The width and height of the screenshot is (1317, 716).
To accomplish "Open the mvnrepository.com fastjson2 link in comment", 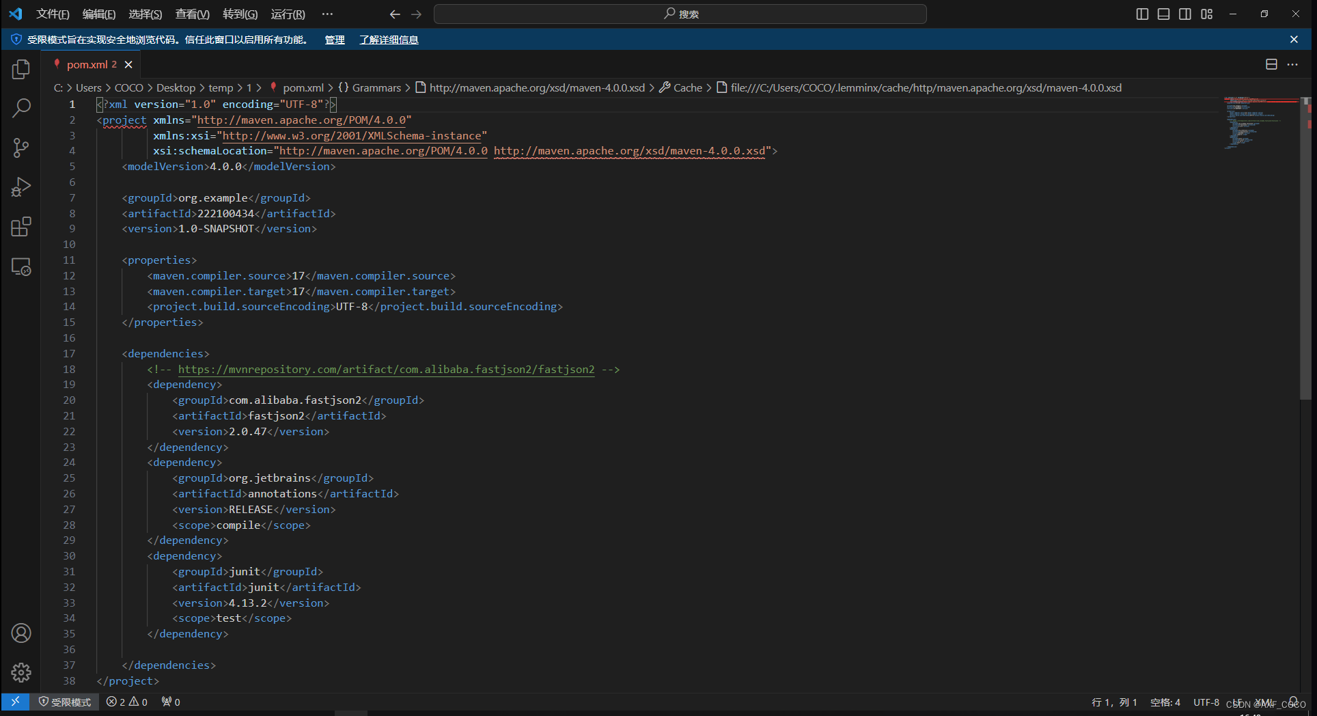I will click(386, 369).
